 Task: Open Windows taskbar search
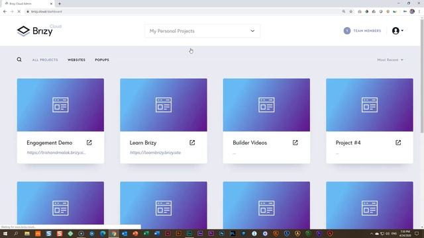click(16, 233)
